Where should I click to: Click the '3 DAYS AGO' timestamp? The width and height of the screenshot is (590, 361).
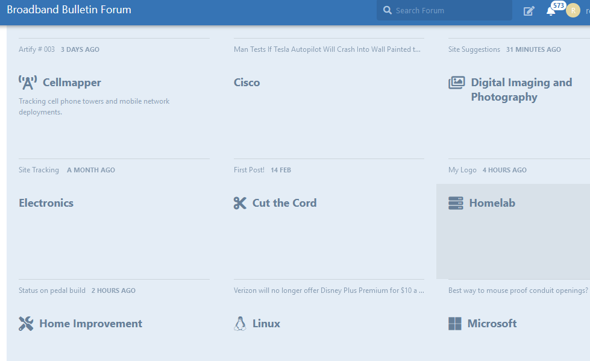80,49
